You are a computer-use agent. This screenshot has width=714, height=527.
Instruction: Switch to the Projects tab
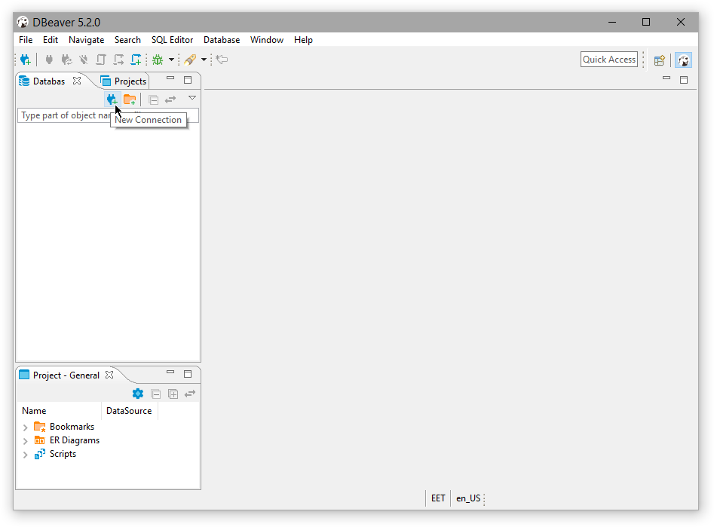[x=124, y=81]
